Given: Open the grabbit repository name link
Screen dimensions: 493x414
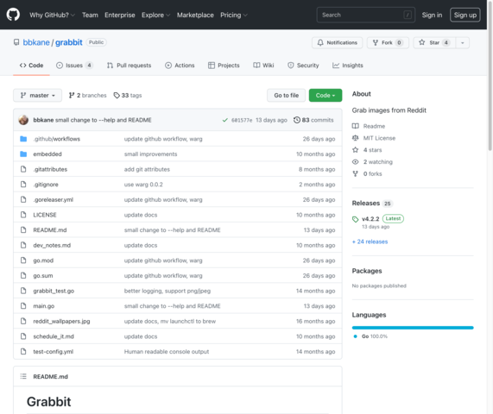Looking at the screenshot, I should pos(69,42).
